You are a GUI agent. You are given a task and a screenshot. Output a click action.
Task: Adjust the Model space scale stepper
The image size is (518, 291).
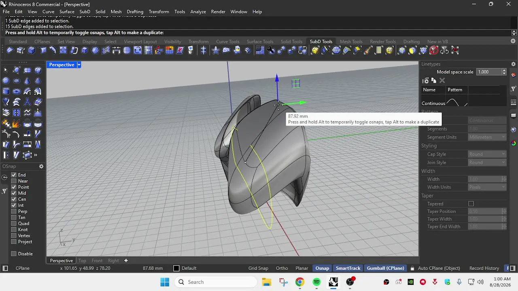tap(504, 72)
